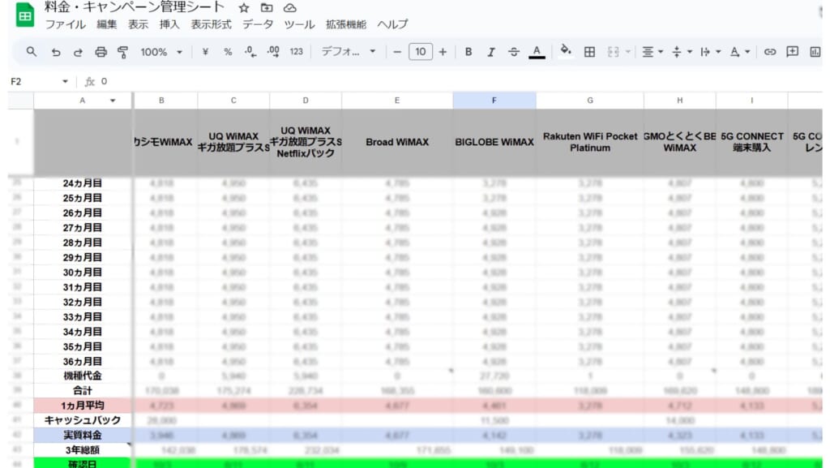This screenshot has width=830, height=468.
Task: Select column F header
Action: click(494, 101)
